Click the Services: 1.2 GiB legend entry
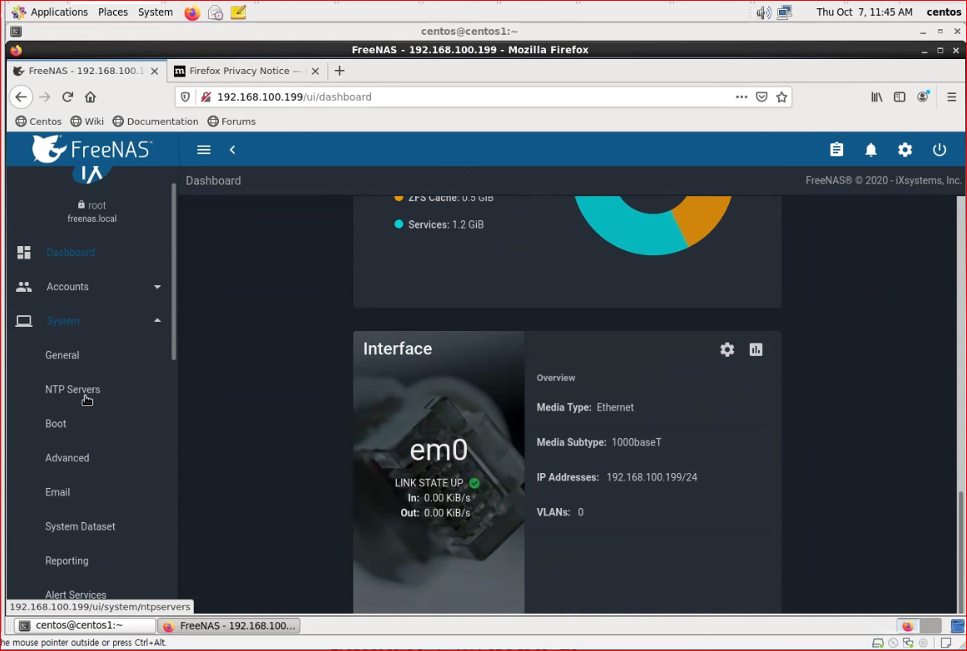The image size is (967, 651). 439,224
